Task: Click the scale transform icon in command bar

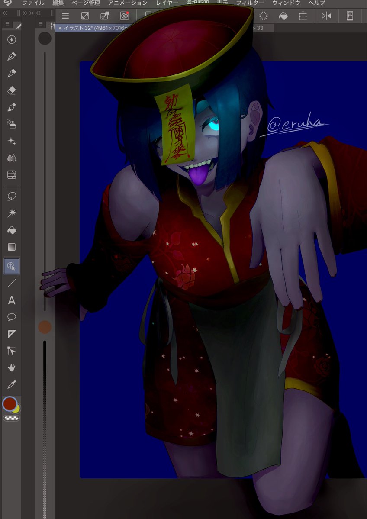Action: (x=303, y=16)
